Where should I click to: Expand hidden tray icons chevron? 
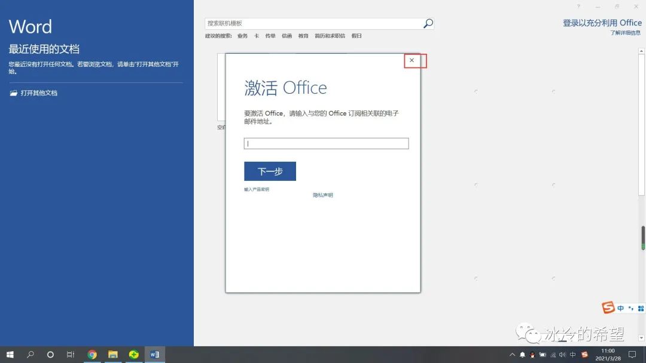tap(512, 355)
